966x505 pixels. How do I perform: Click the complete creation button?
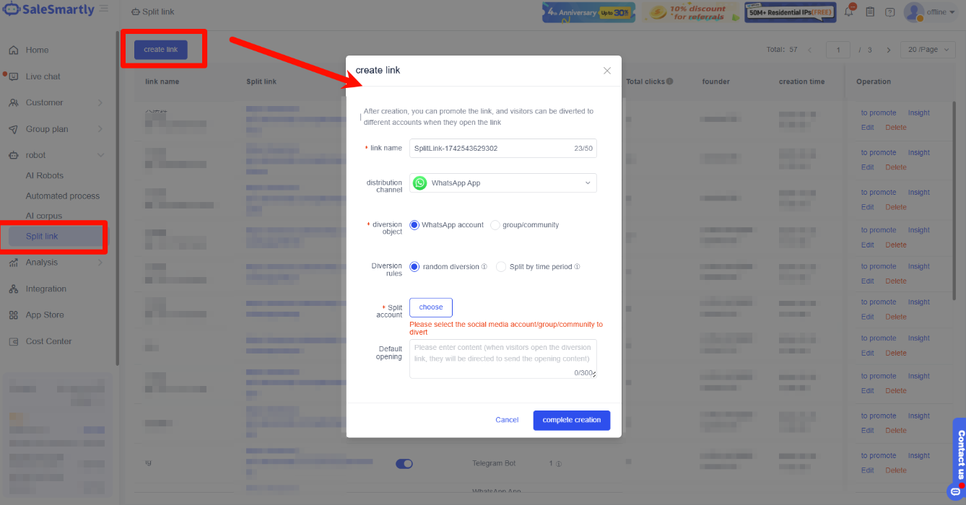[572, 420]
